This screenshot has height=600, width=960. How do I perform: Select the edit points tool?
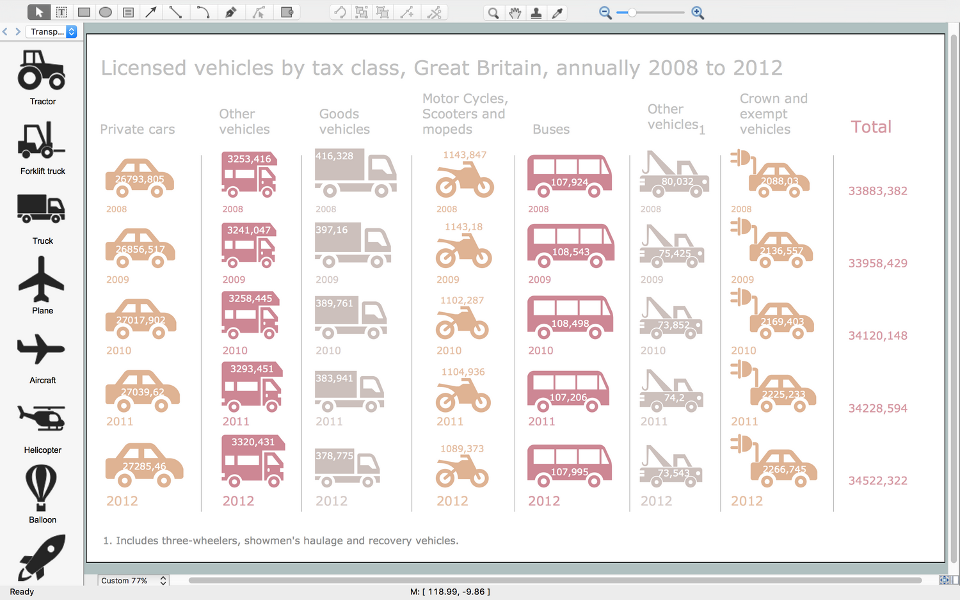(x=259, y=12)
